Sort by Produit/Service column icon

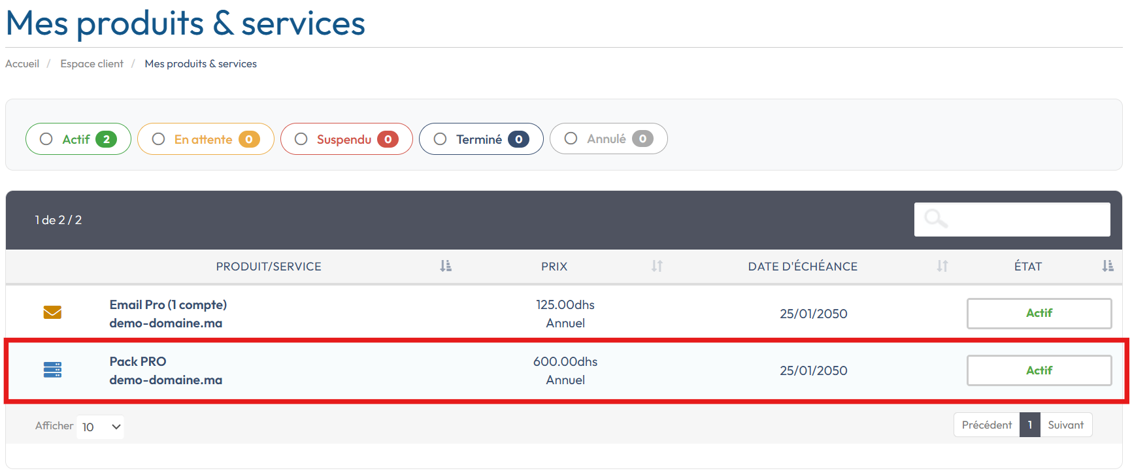[445, 266]
